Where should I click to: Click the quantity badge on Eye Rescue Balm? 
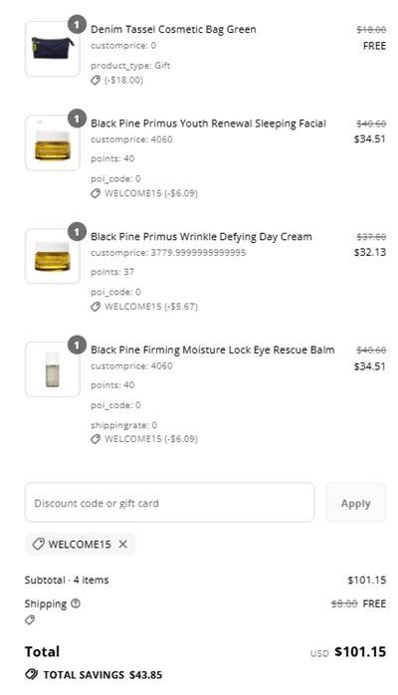(77, 346)
